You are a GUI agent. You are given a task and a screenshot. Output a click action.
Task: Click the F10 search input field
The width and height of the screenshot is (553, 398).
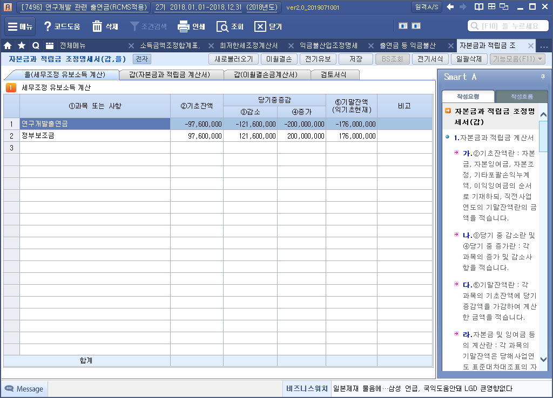[x=508, y=26]
